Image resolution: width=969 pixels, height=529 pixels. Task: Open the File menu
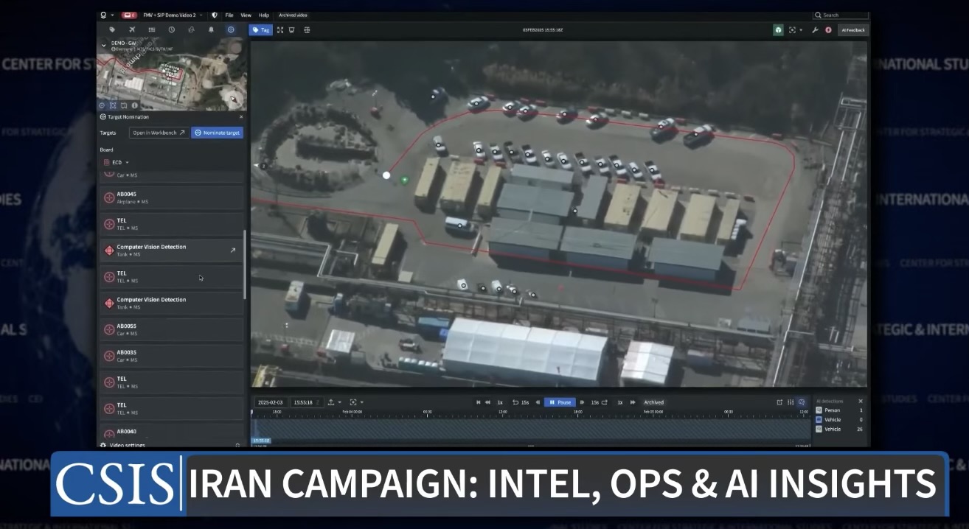(229, 15)
